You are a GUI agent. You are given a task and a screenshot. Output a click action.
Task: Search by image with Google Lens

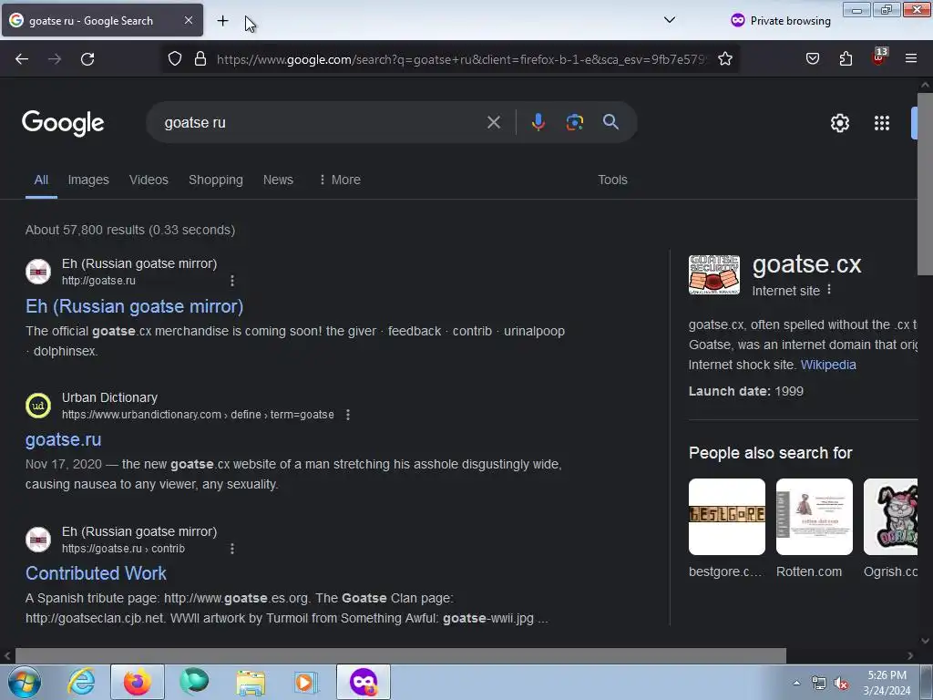(574, 123)
